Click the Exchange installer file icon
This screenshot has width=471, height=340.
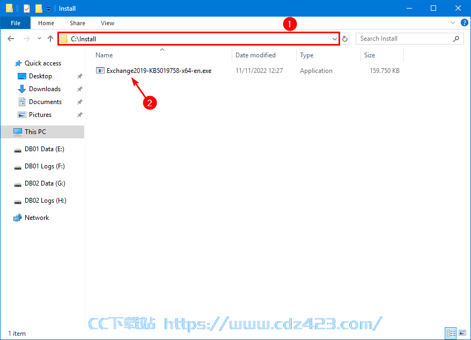[x=100, y=71]
